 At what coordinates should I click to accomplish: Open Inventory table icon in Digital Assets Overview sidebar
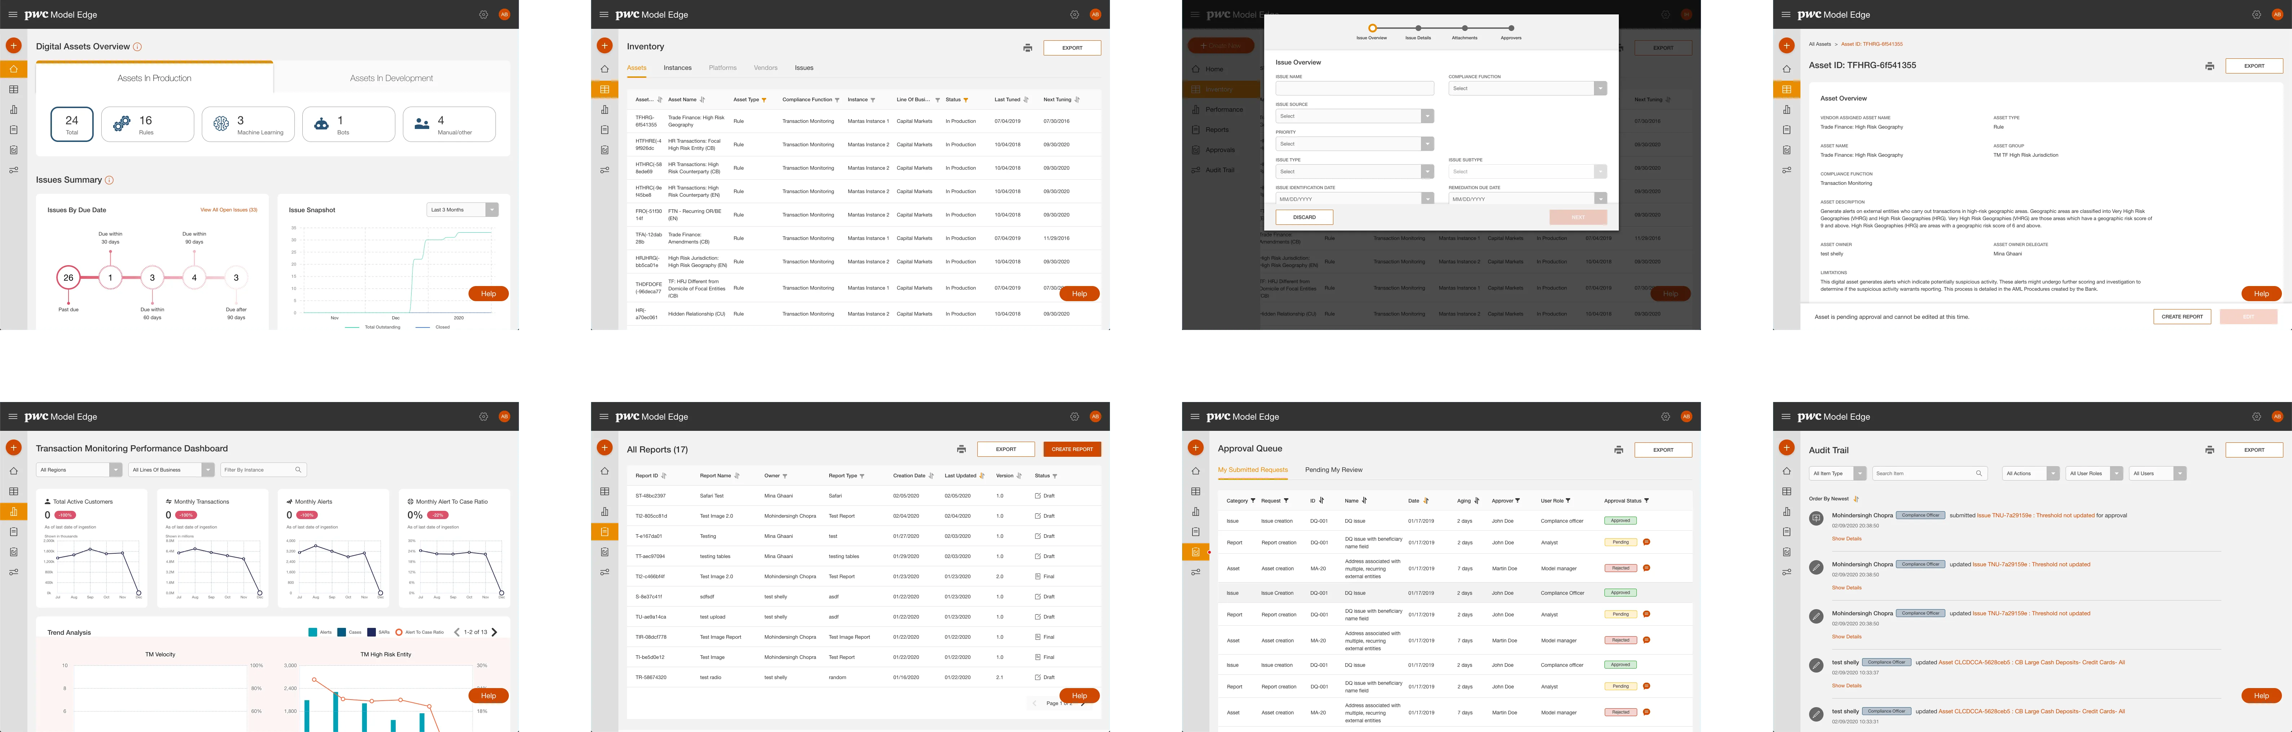(x=13, y=89)
